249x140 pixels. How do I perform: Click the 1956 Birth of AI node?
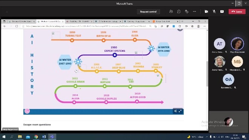point(103,40)
